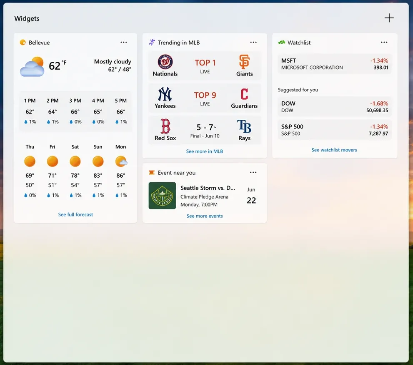Click the Fri daily forecast label
This screenshot has height=365, width=413.
tap(53, 147)
